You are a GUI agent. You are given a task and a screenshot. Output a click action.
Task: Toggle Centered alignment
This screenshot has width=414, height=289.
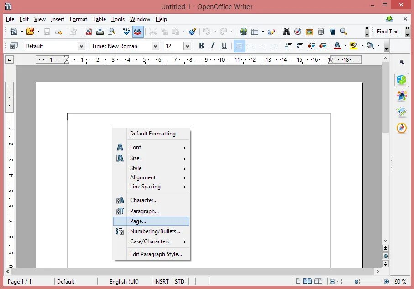[250, 46]
